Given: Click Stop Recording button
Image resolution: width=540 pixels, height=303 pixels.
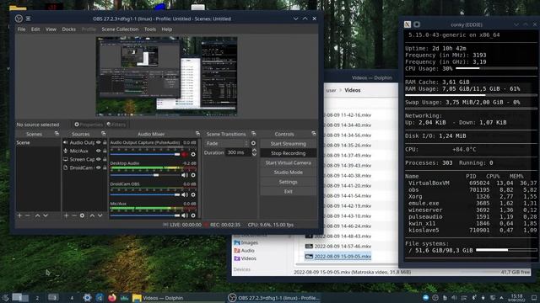Looking at the screenshot, I should click(x=289, y=153).
